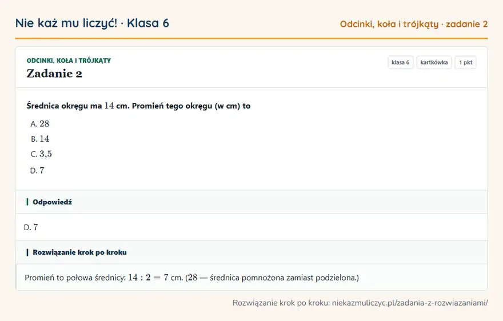Select answer option D. 7 in the choices list
Viewport: 503px width, 321px height.
[37, 171]
